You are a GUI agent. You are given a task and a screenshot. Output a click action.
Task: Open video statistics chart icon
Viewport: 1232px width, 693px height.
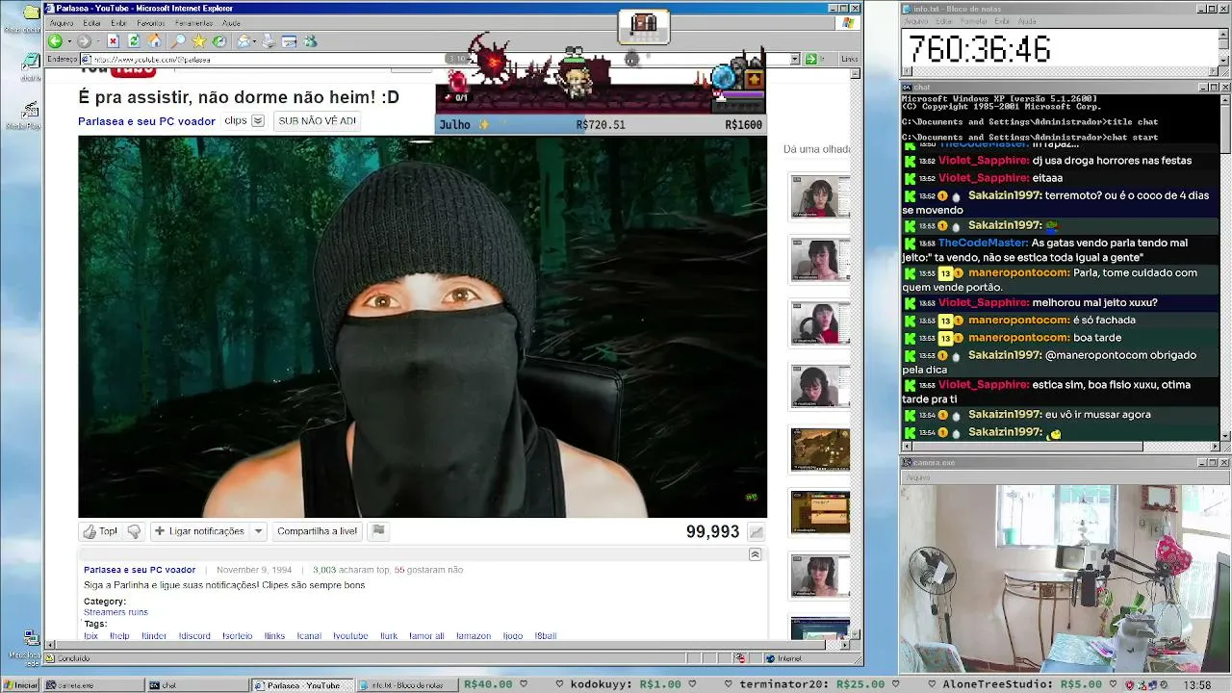coord(757,532)
